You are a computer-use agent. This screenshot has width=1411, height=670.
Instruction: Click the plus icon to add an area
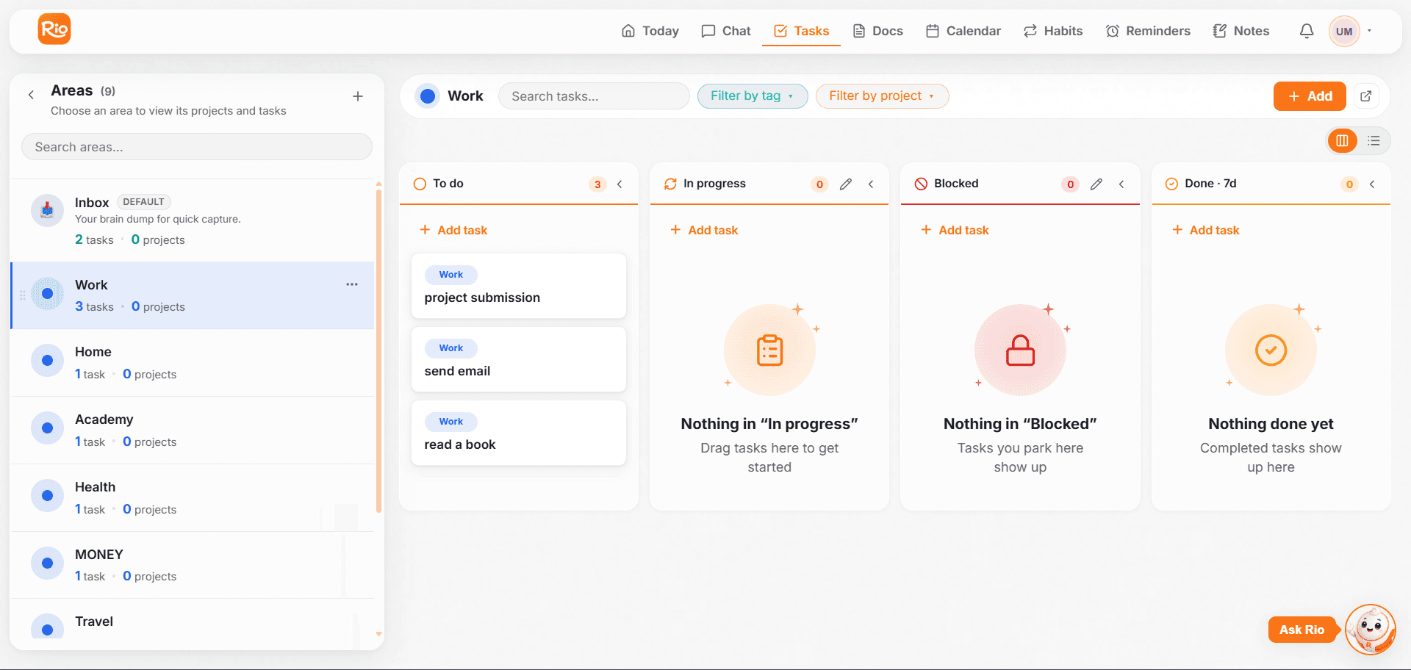coord(358,96)
